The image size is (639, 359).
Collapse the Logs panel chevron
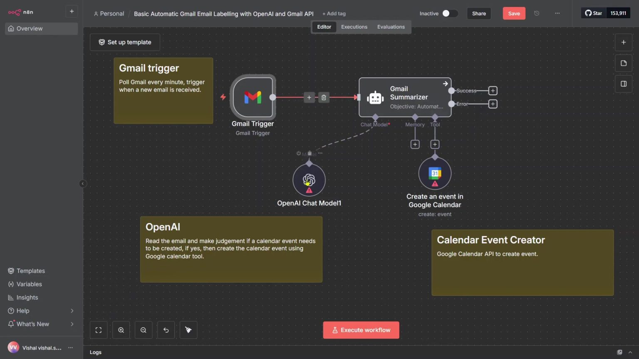[x=631, y=352]
